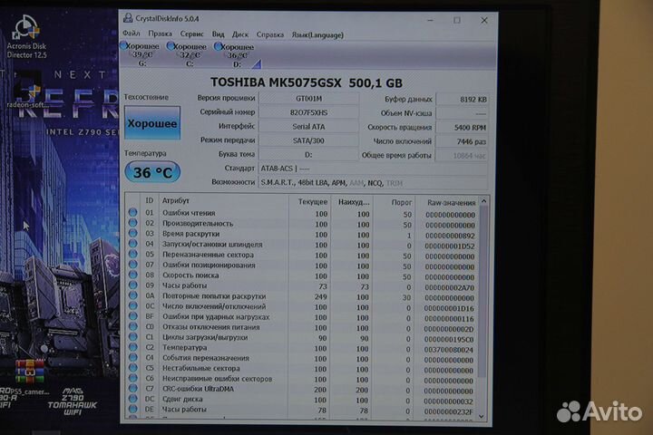Click status icon for C7 CRC-ошибки UltraDMA
653x435 pixels.
point(132,388)
